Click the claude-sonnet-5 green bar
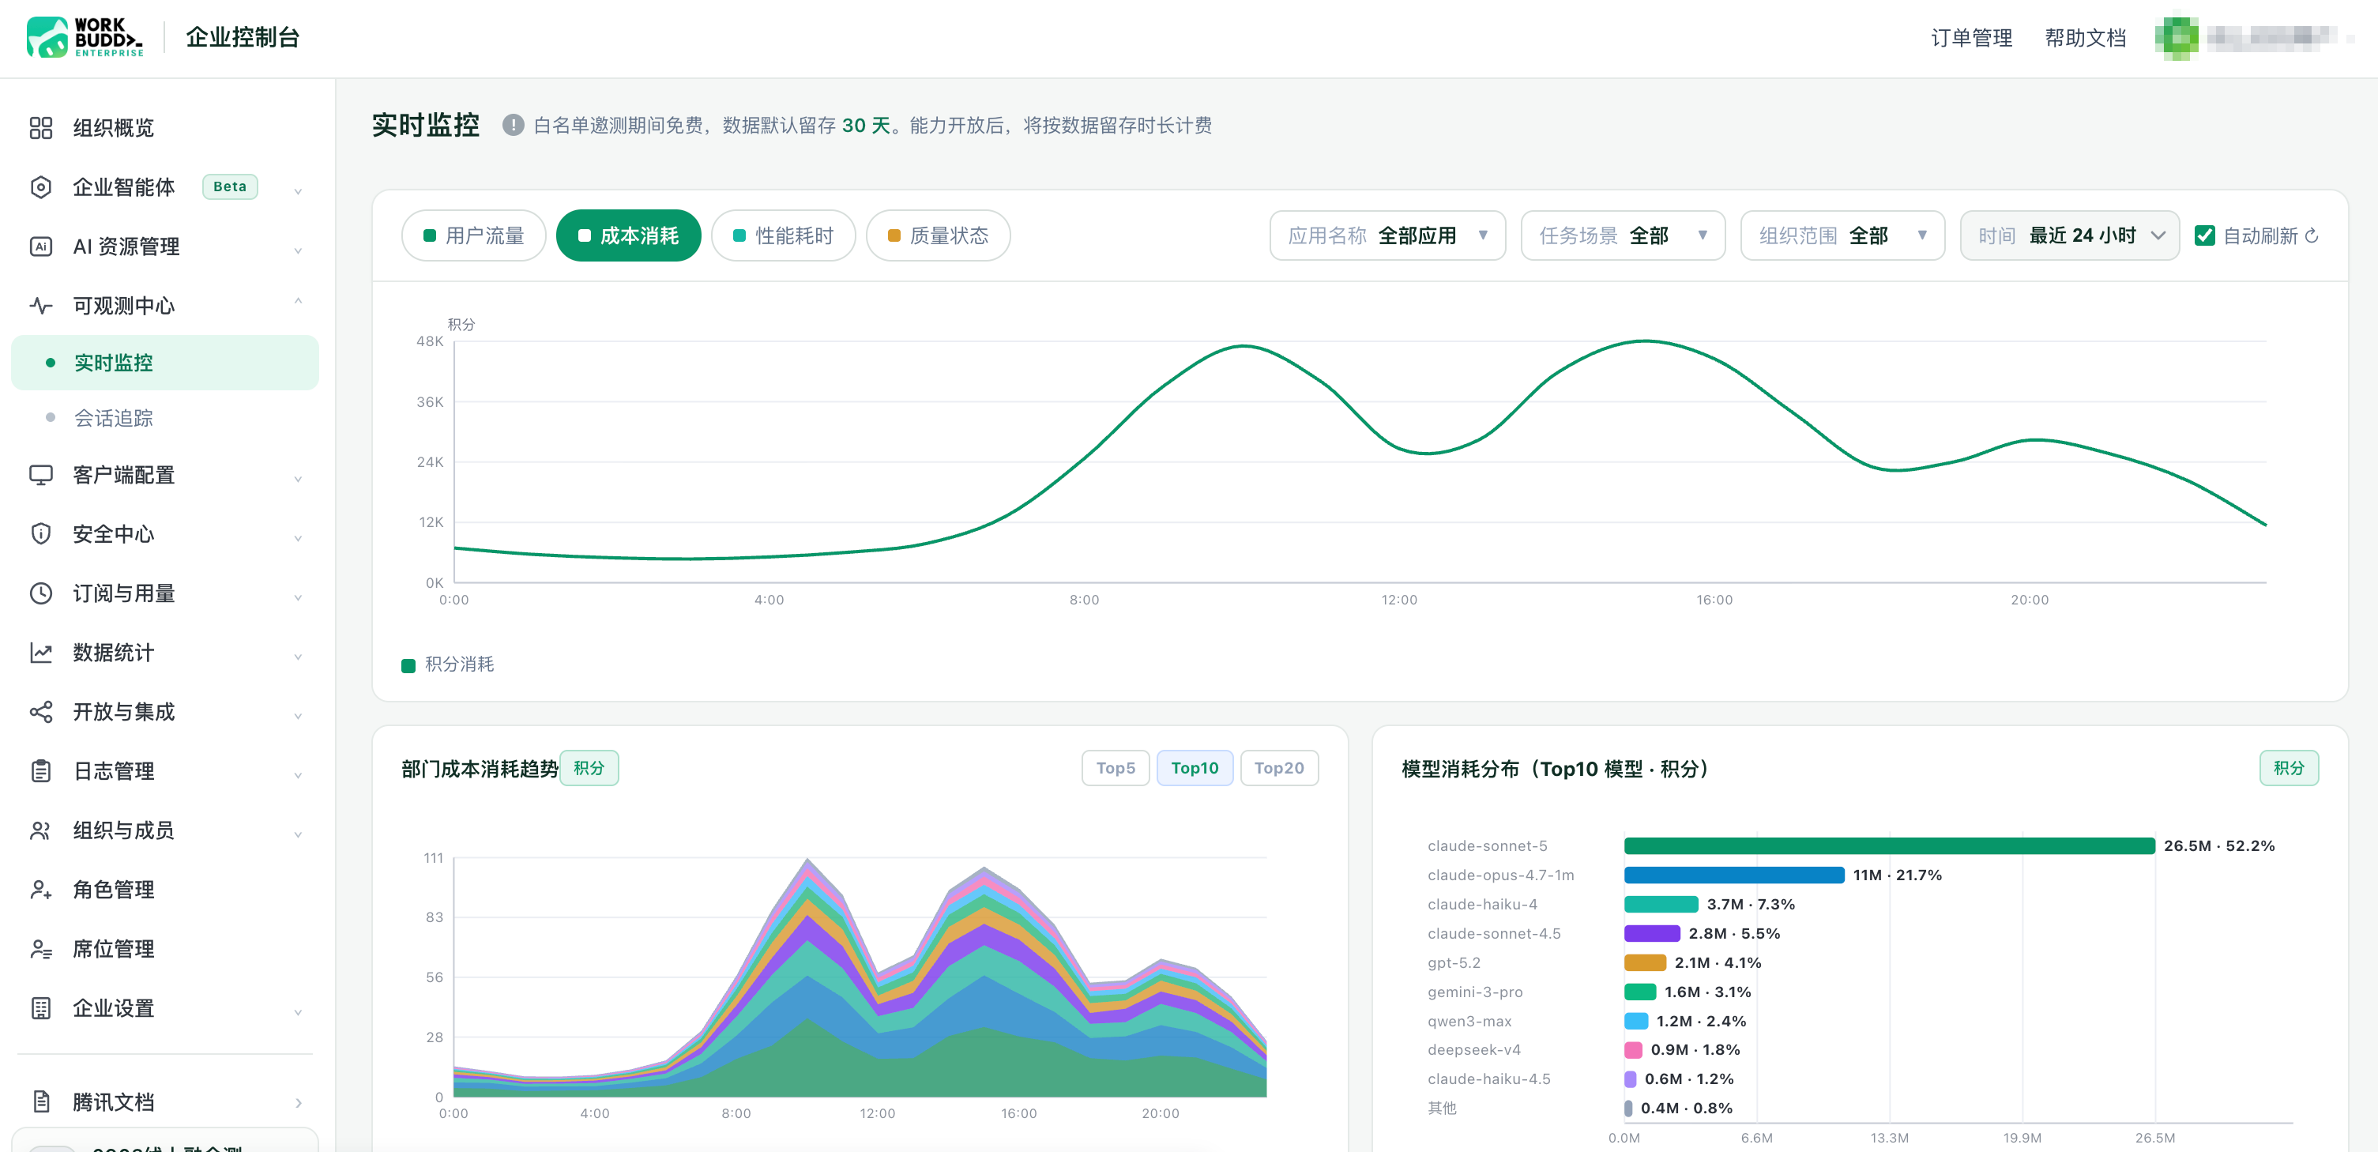The width and height of the screenshot is (2378, 1152). coord(1889,845)
